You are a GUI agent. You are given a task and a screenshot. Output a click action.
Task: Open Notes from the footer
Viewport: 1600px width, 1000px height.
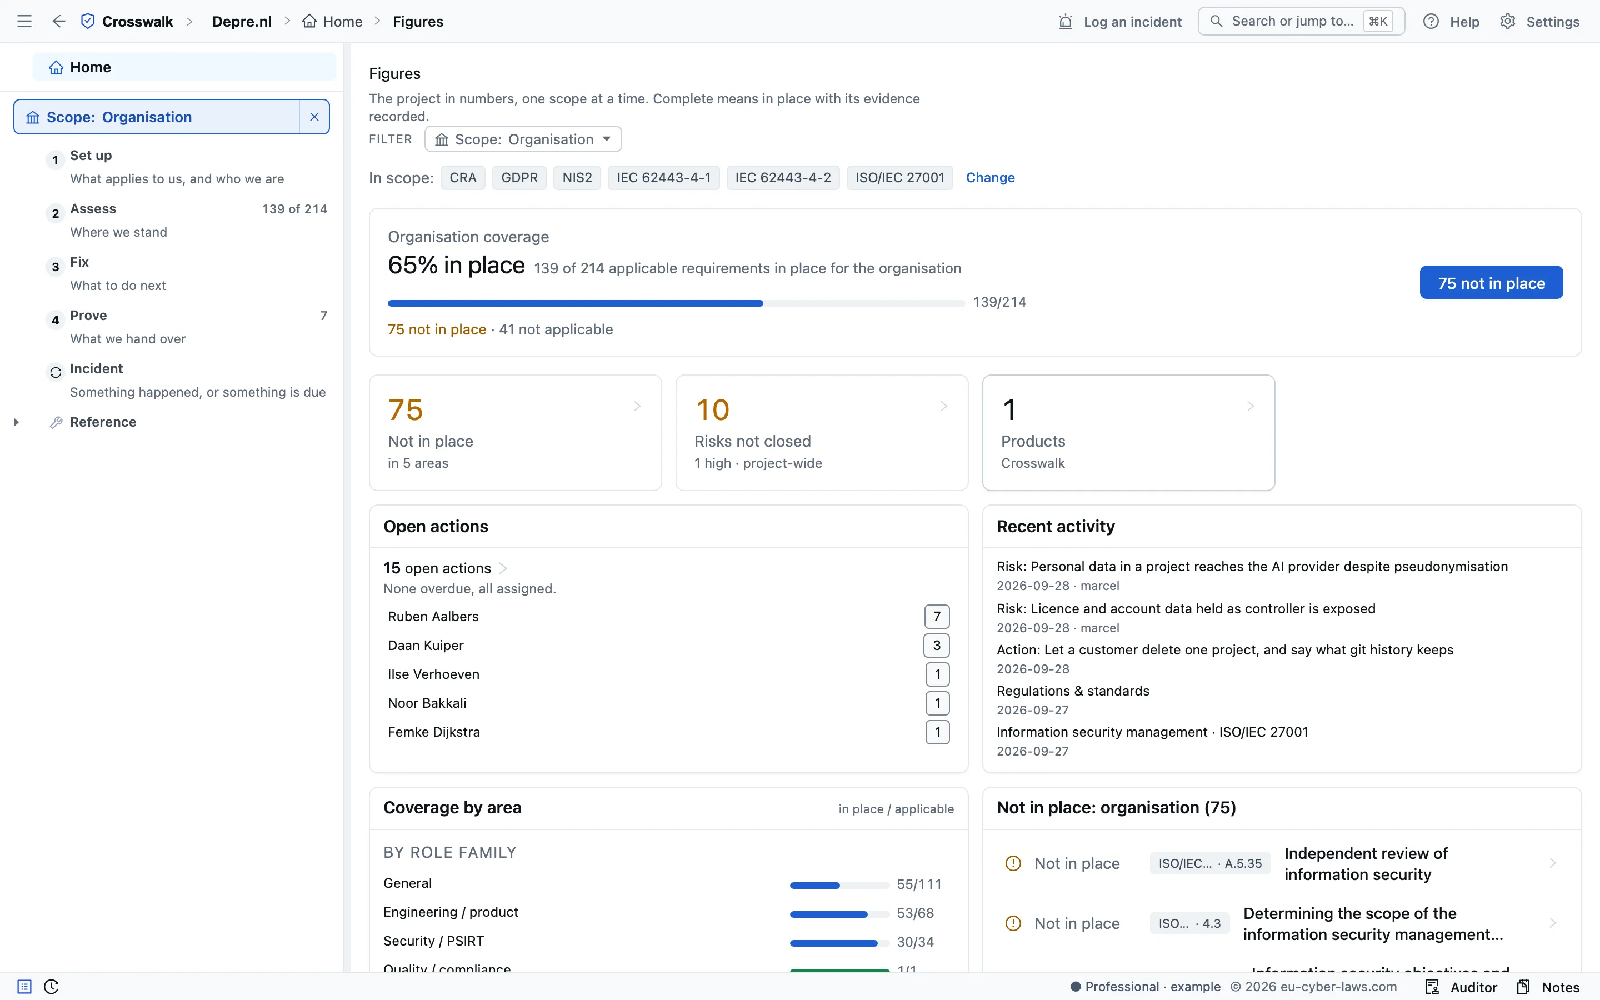(x=1548, y=987)
